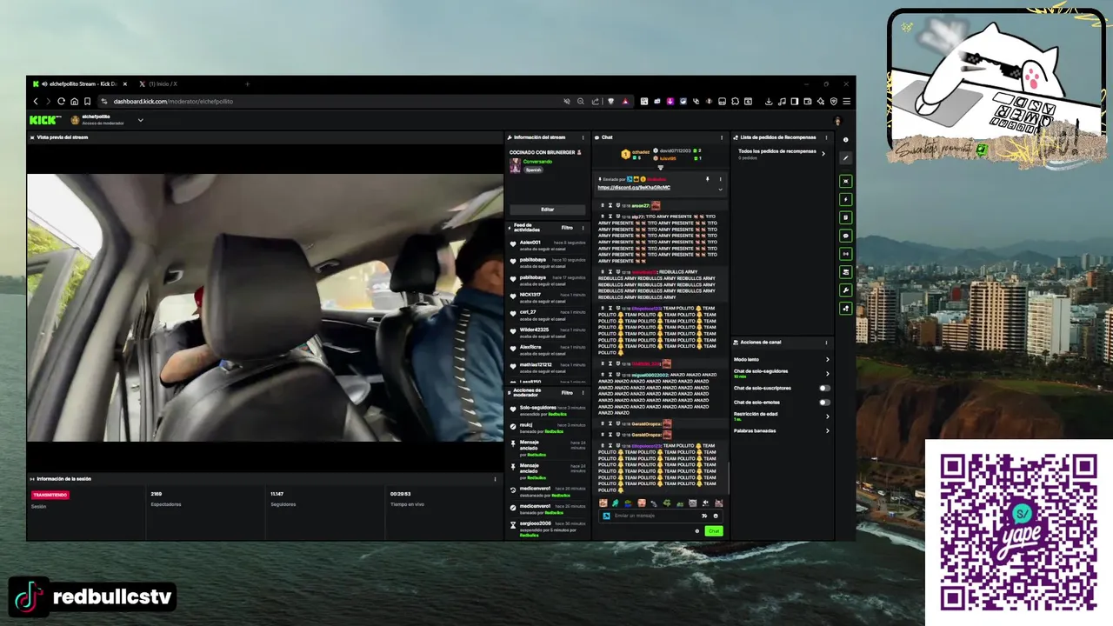This screenshot has height=626, width=1113.
Task: Toggle the rewards list sidebar icon
Action: (845, 308)
